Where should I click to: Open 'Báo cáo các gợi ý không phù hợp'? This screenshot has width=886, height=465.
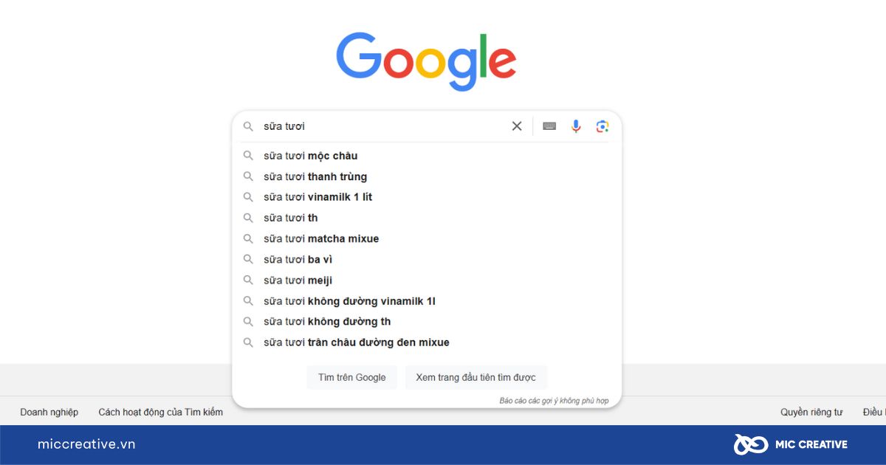(x=554, y=401)
